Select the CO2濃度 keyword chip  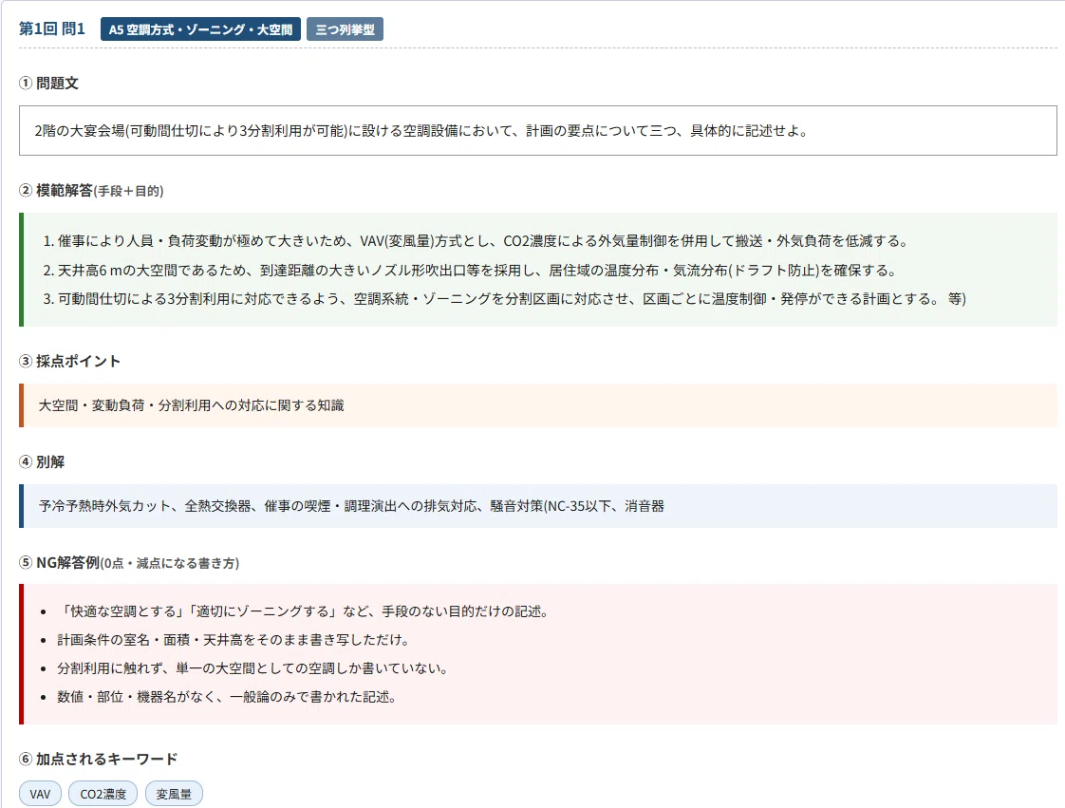pos(103,794)
